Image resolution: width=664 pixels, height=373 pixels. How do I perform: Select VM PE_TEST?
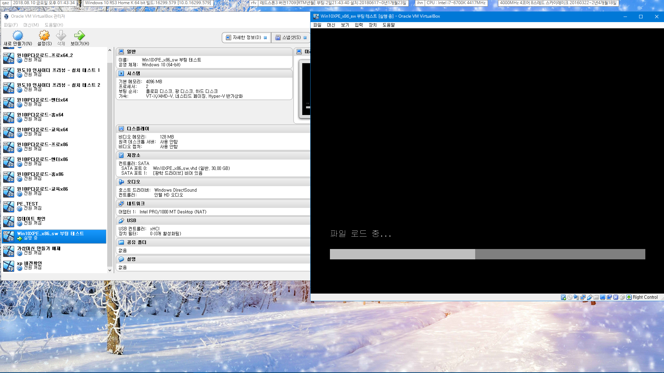click(54, 206)
